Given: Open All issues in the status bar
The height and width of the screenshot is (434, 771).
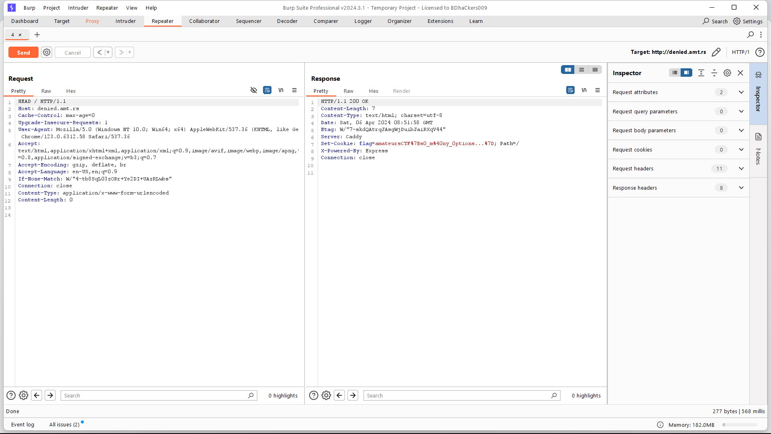Looking at the screenshot, I should pyautogui.click(x=64, y=425).
